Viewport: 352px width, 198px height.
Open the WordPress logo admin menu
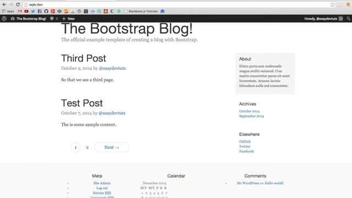coord(4,19)
